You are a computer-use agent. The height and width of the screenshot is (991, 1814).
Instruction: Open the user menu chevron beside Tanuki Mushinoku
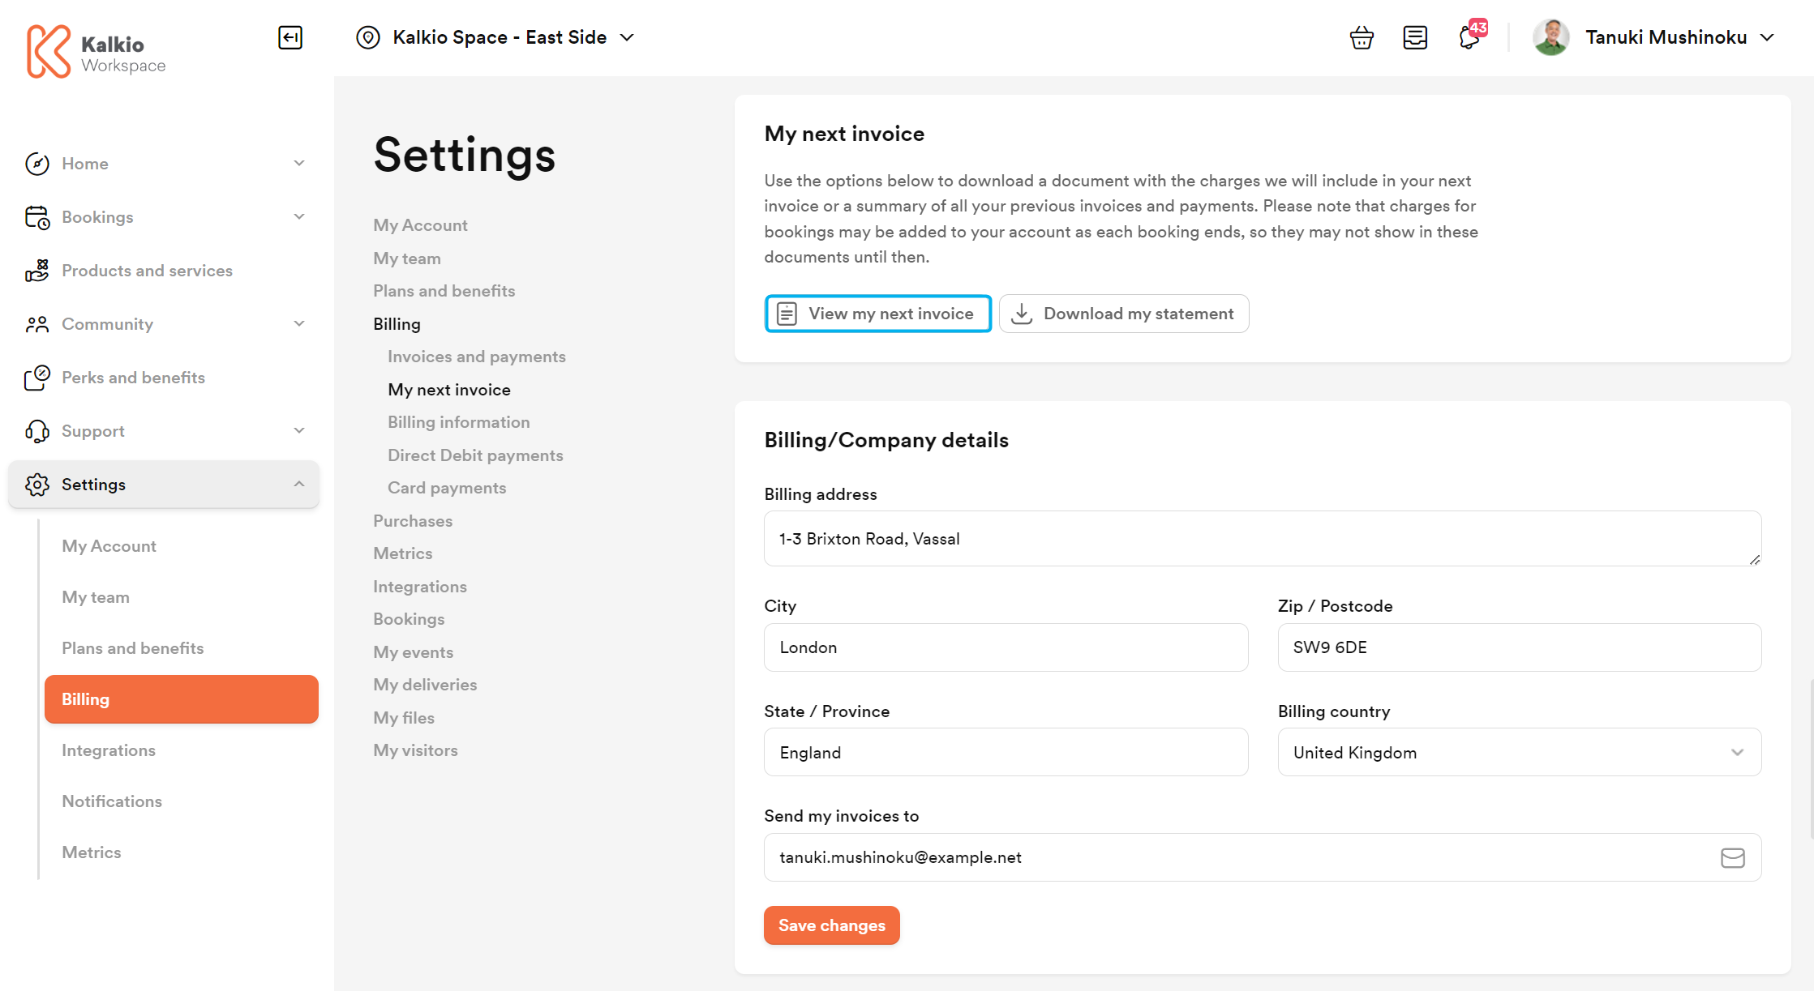pos(1768,37)
